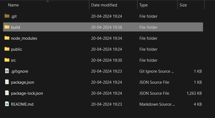
Task: Click the package.json file icon
Action: (x=7, y=82)
